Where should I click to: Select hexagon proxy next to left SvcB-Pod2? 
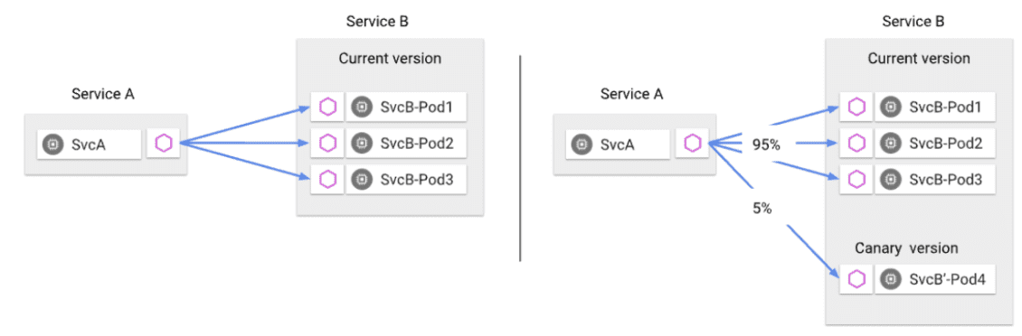tap(327, 142)
